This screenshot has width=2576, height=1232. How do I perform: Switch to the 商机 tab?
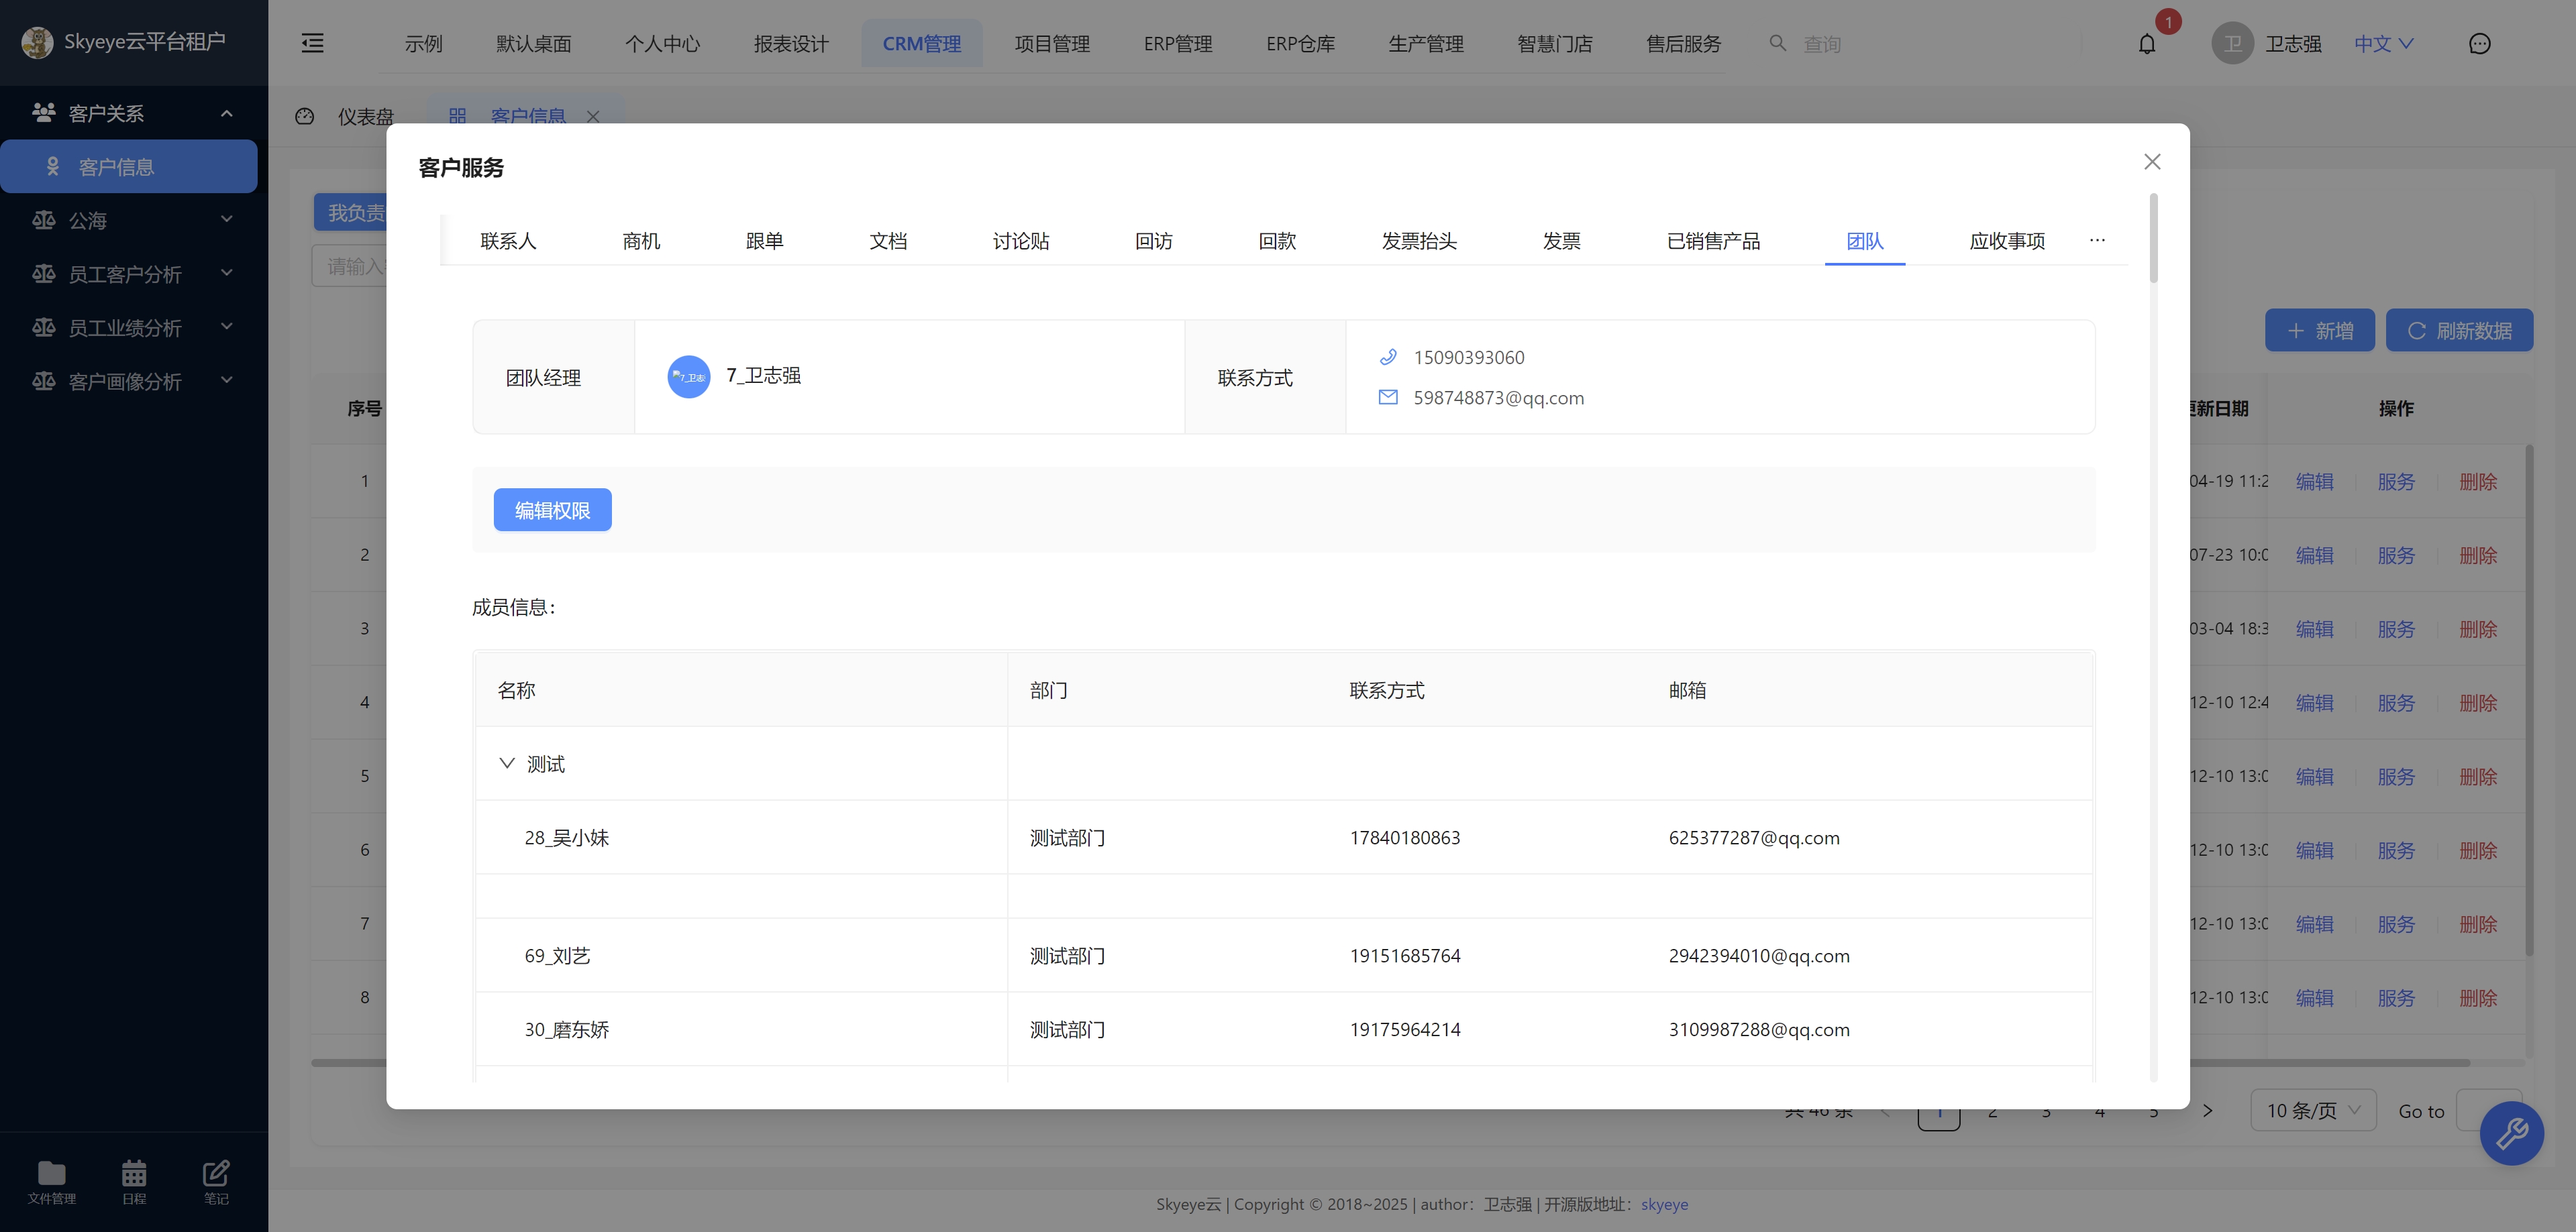click(641, 241)
